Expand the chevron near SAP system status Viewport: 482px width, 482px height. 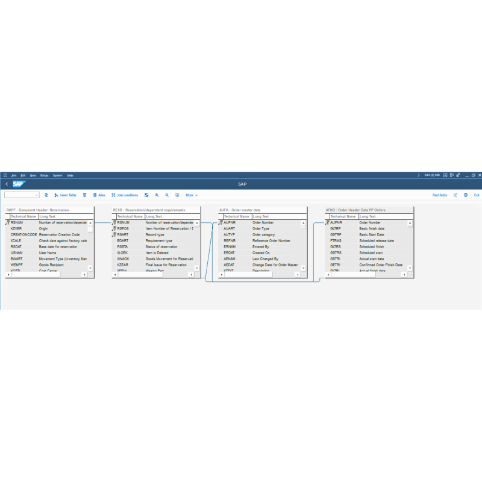(418, 175)
